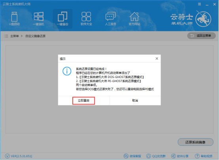
Task: Click the blue info icon in dialog
Action: tap(67, 71)
